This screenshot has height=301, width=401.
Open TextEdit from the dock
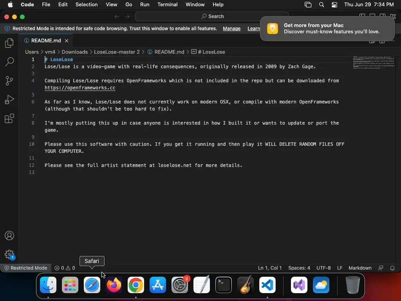[x=202, y=285]
